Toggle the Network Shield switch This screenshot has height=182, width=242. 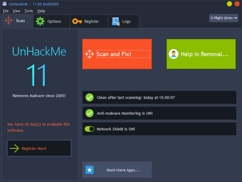(x=90, y=129)
